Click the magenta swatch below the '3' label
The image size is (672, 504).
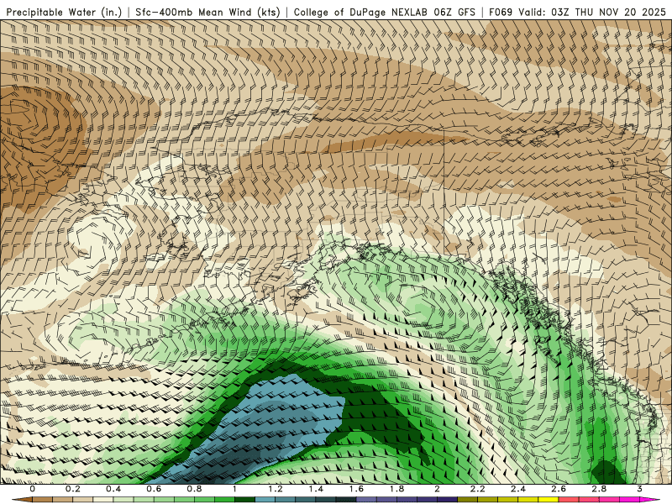[x=629, y=499]
